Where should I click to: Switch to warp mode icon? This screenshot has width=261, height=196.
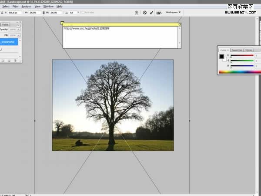coord(137,13)
